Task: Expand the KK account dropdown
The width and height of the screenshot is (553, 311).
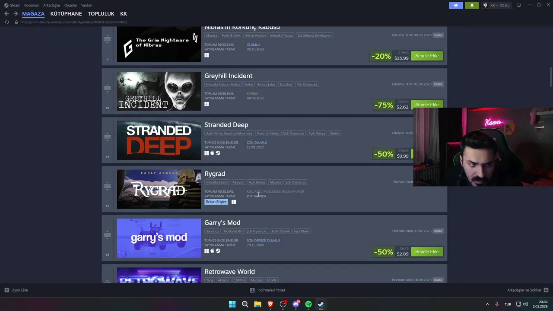Action: [496, 5]
